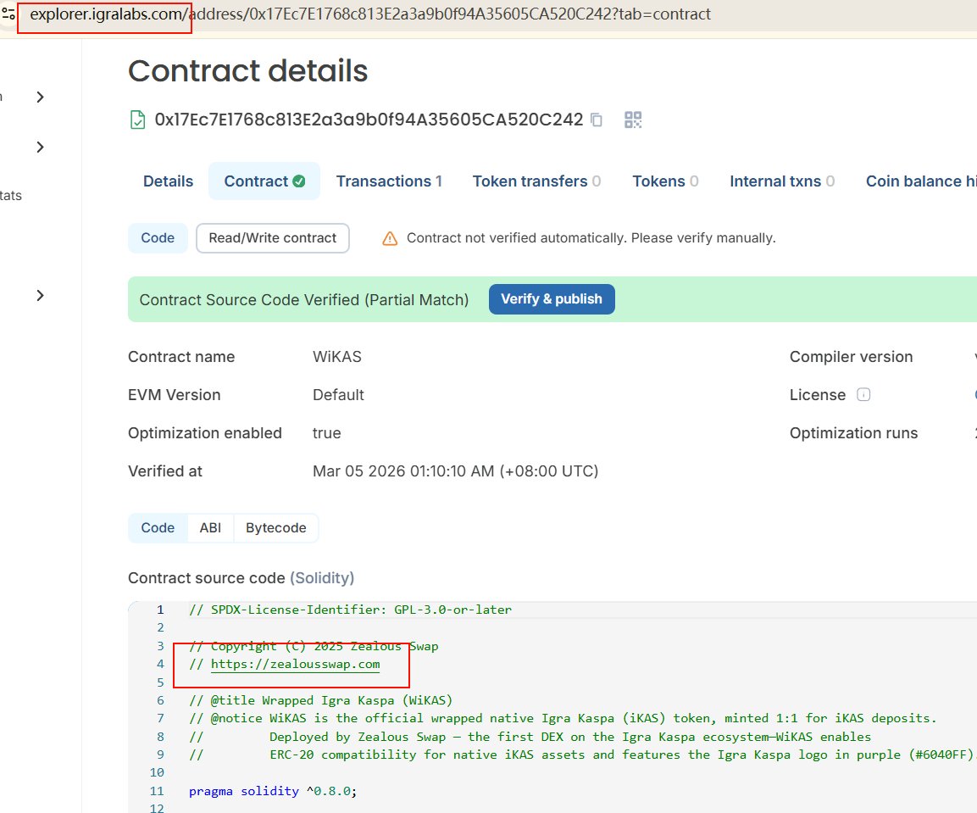Switch to ABI view
The width and height of the screenshot is (977, 813).
point(211,528)
